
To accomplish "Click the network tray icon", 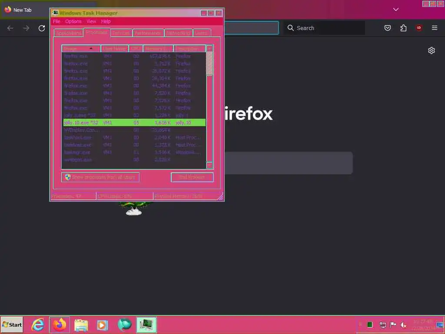I will [x=382, y=324].
